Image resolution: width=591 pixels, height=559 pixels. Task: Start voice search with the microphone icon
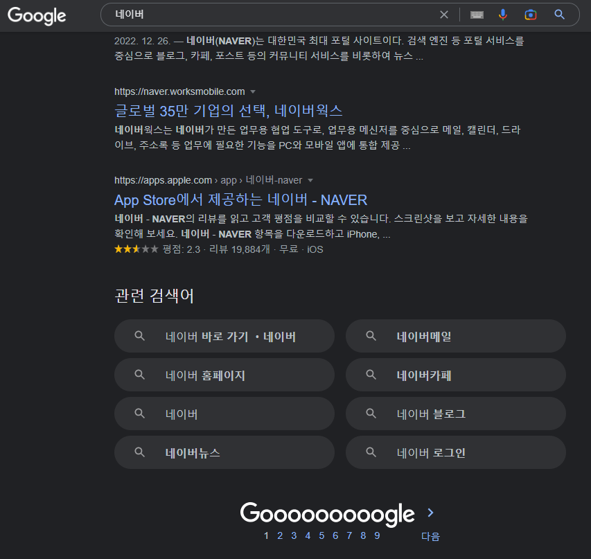point(503,15)
